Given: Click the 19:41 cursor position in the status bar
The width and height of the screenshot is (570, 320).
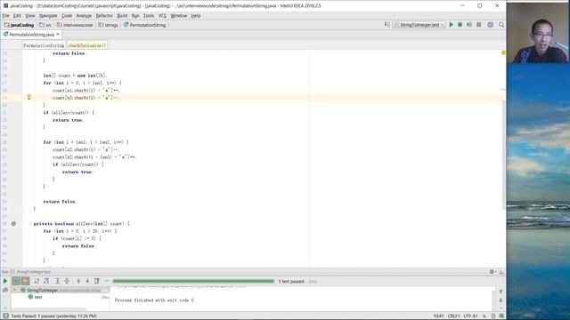Looking at the screenshot, I should (x=438, y=316).
